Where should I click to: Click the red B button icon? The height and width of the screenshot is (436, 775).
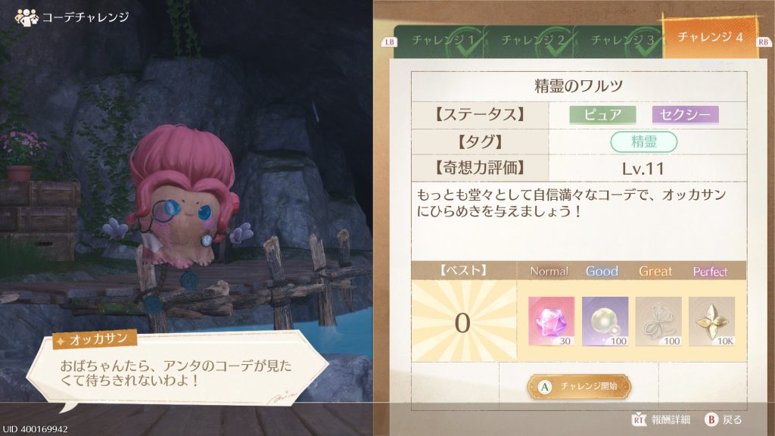point(711,419)
